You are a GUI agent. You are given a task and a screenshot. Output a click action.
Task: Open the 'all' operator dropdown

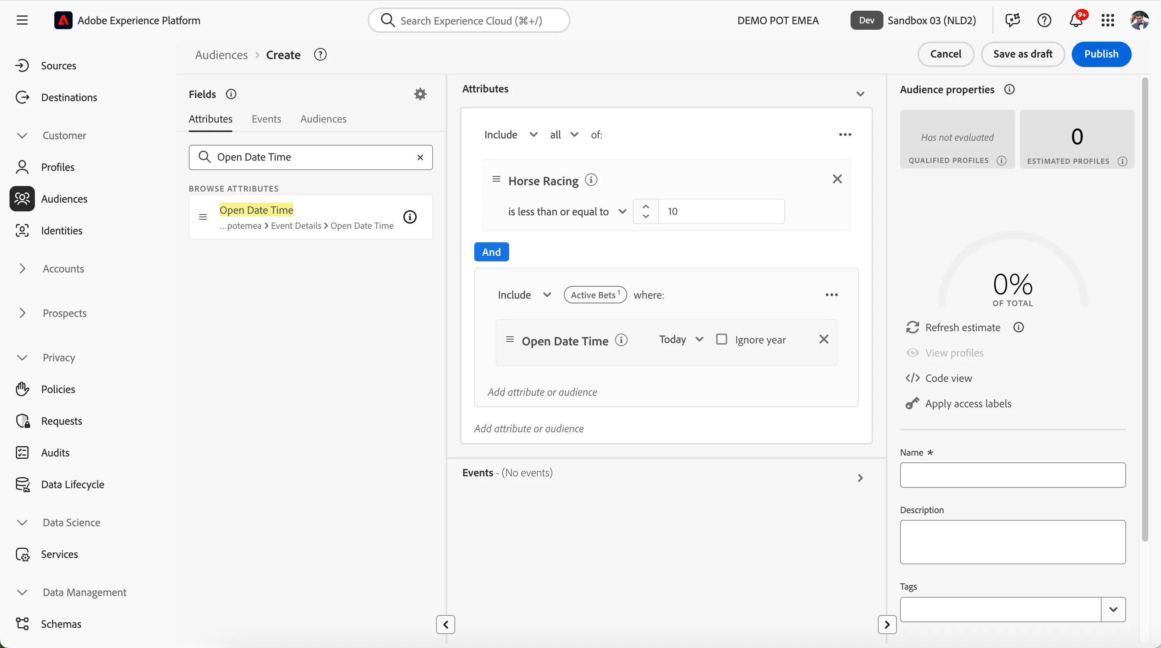click(564, 135)
